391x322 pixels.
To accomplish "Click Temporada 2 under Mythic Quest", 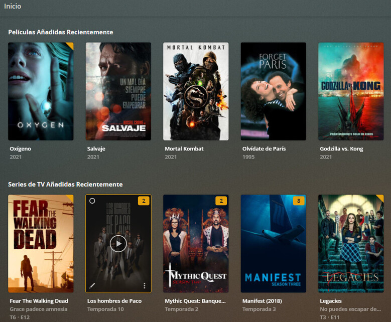I will 182,309.
